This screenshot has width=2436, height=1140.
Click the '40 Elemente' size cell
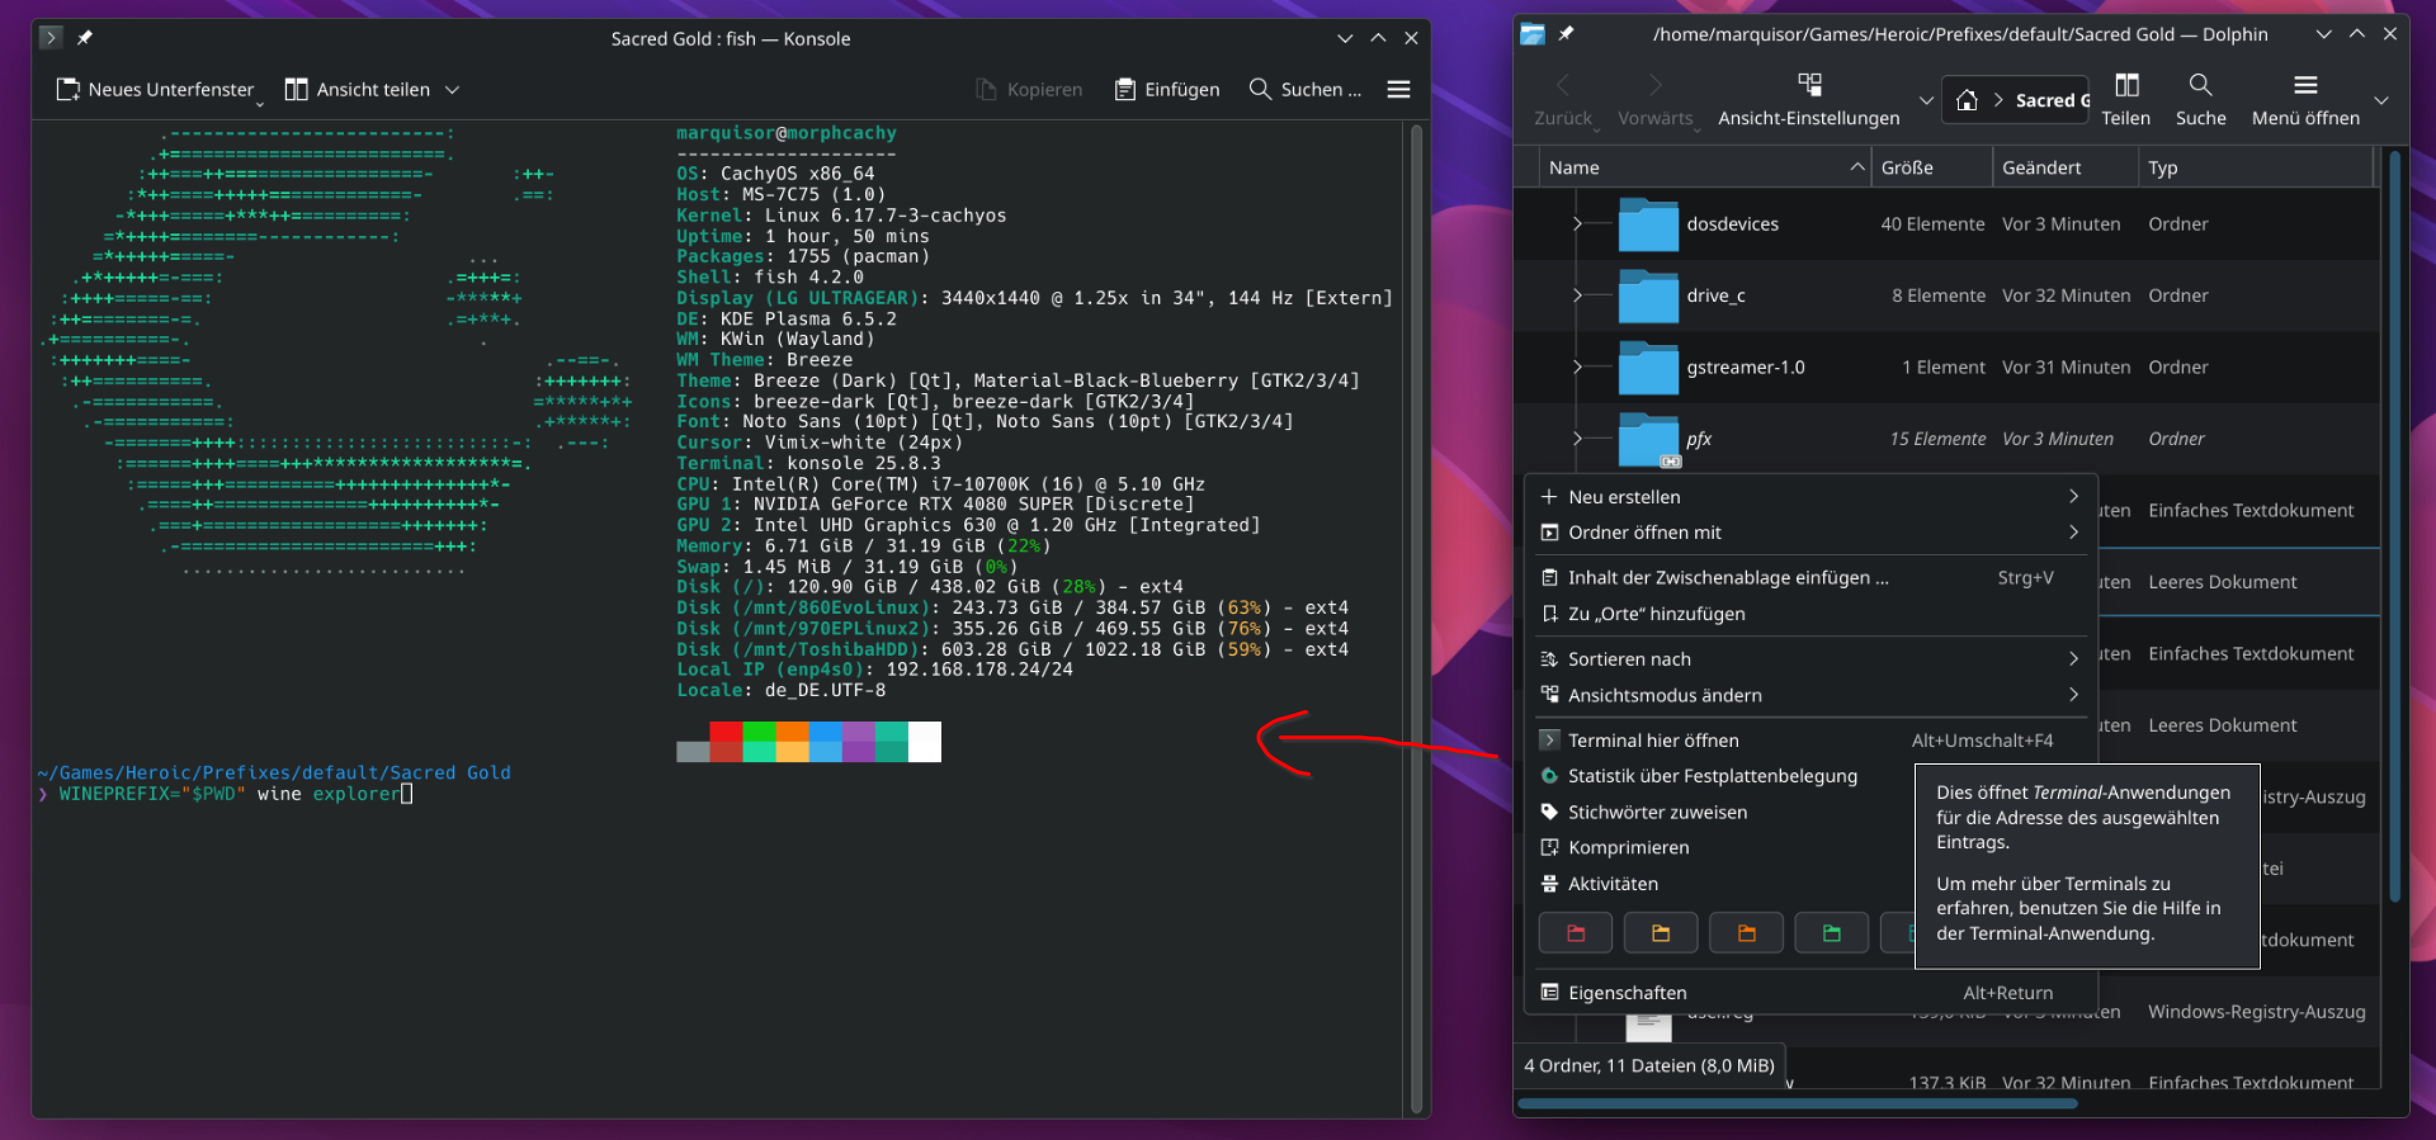coord(1932,224)
